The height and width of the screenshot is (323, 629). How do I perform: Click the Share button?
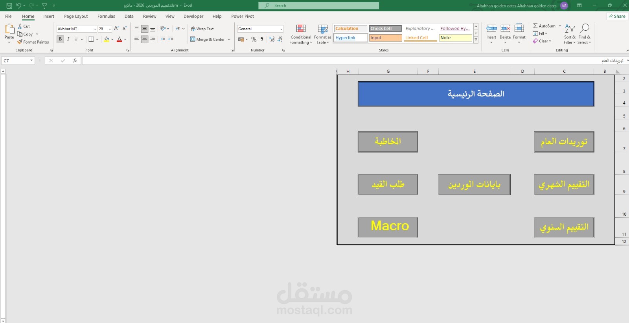(x=617, y=17)
